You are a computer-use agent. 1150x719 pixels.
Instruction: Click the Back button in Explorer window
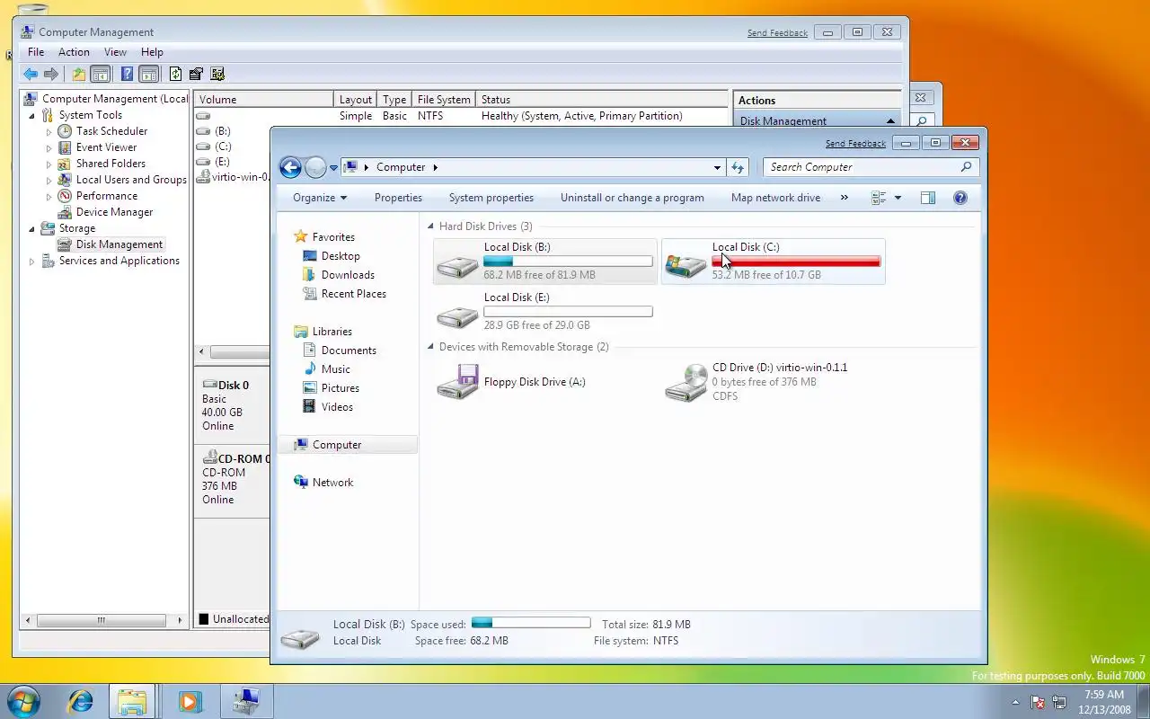[x=290, y=167]
